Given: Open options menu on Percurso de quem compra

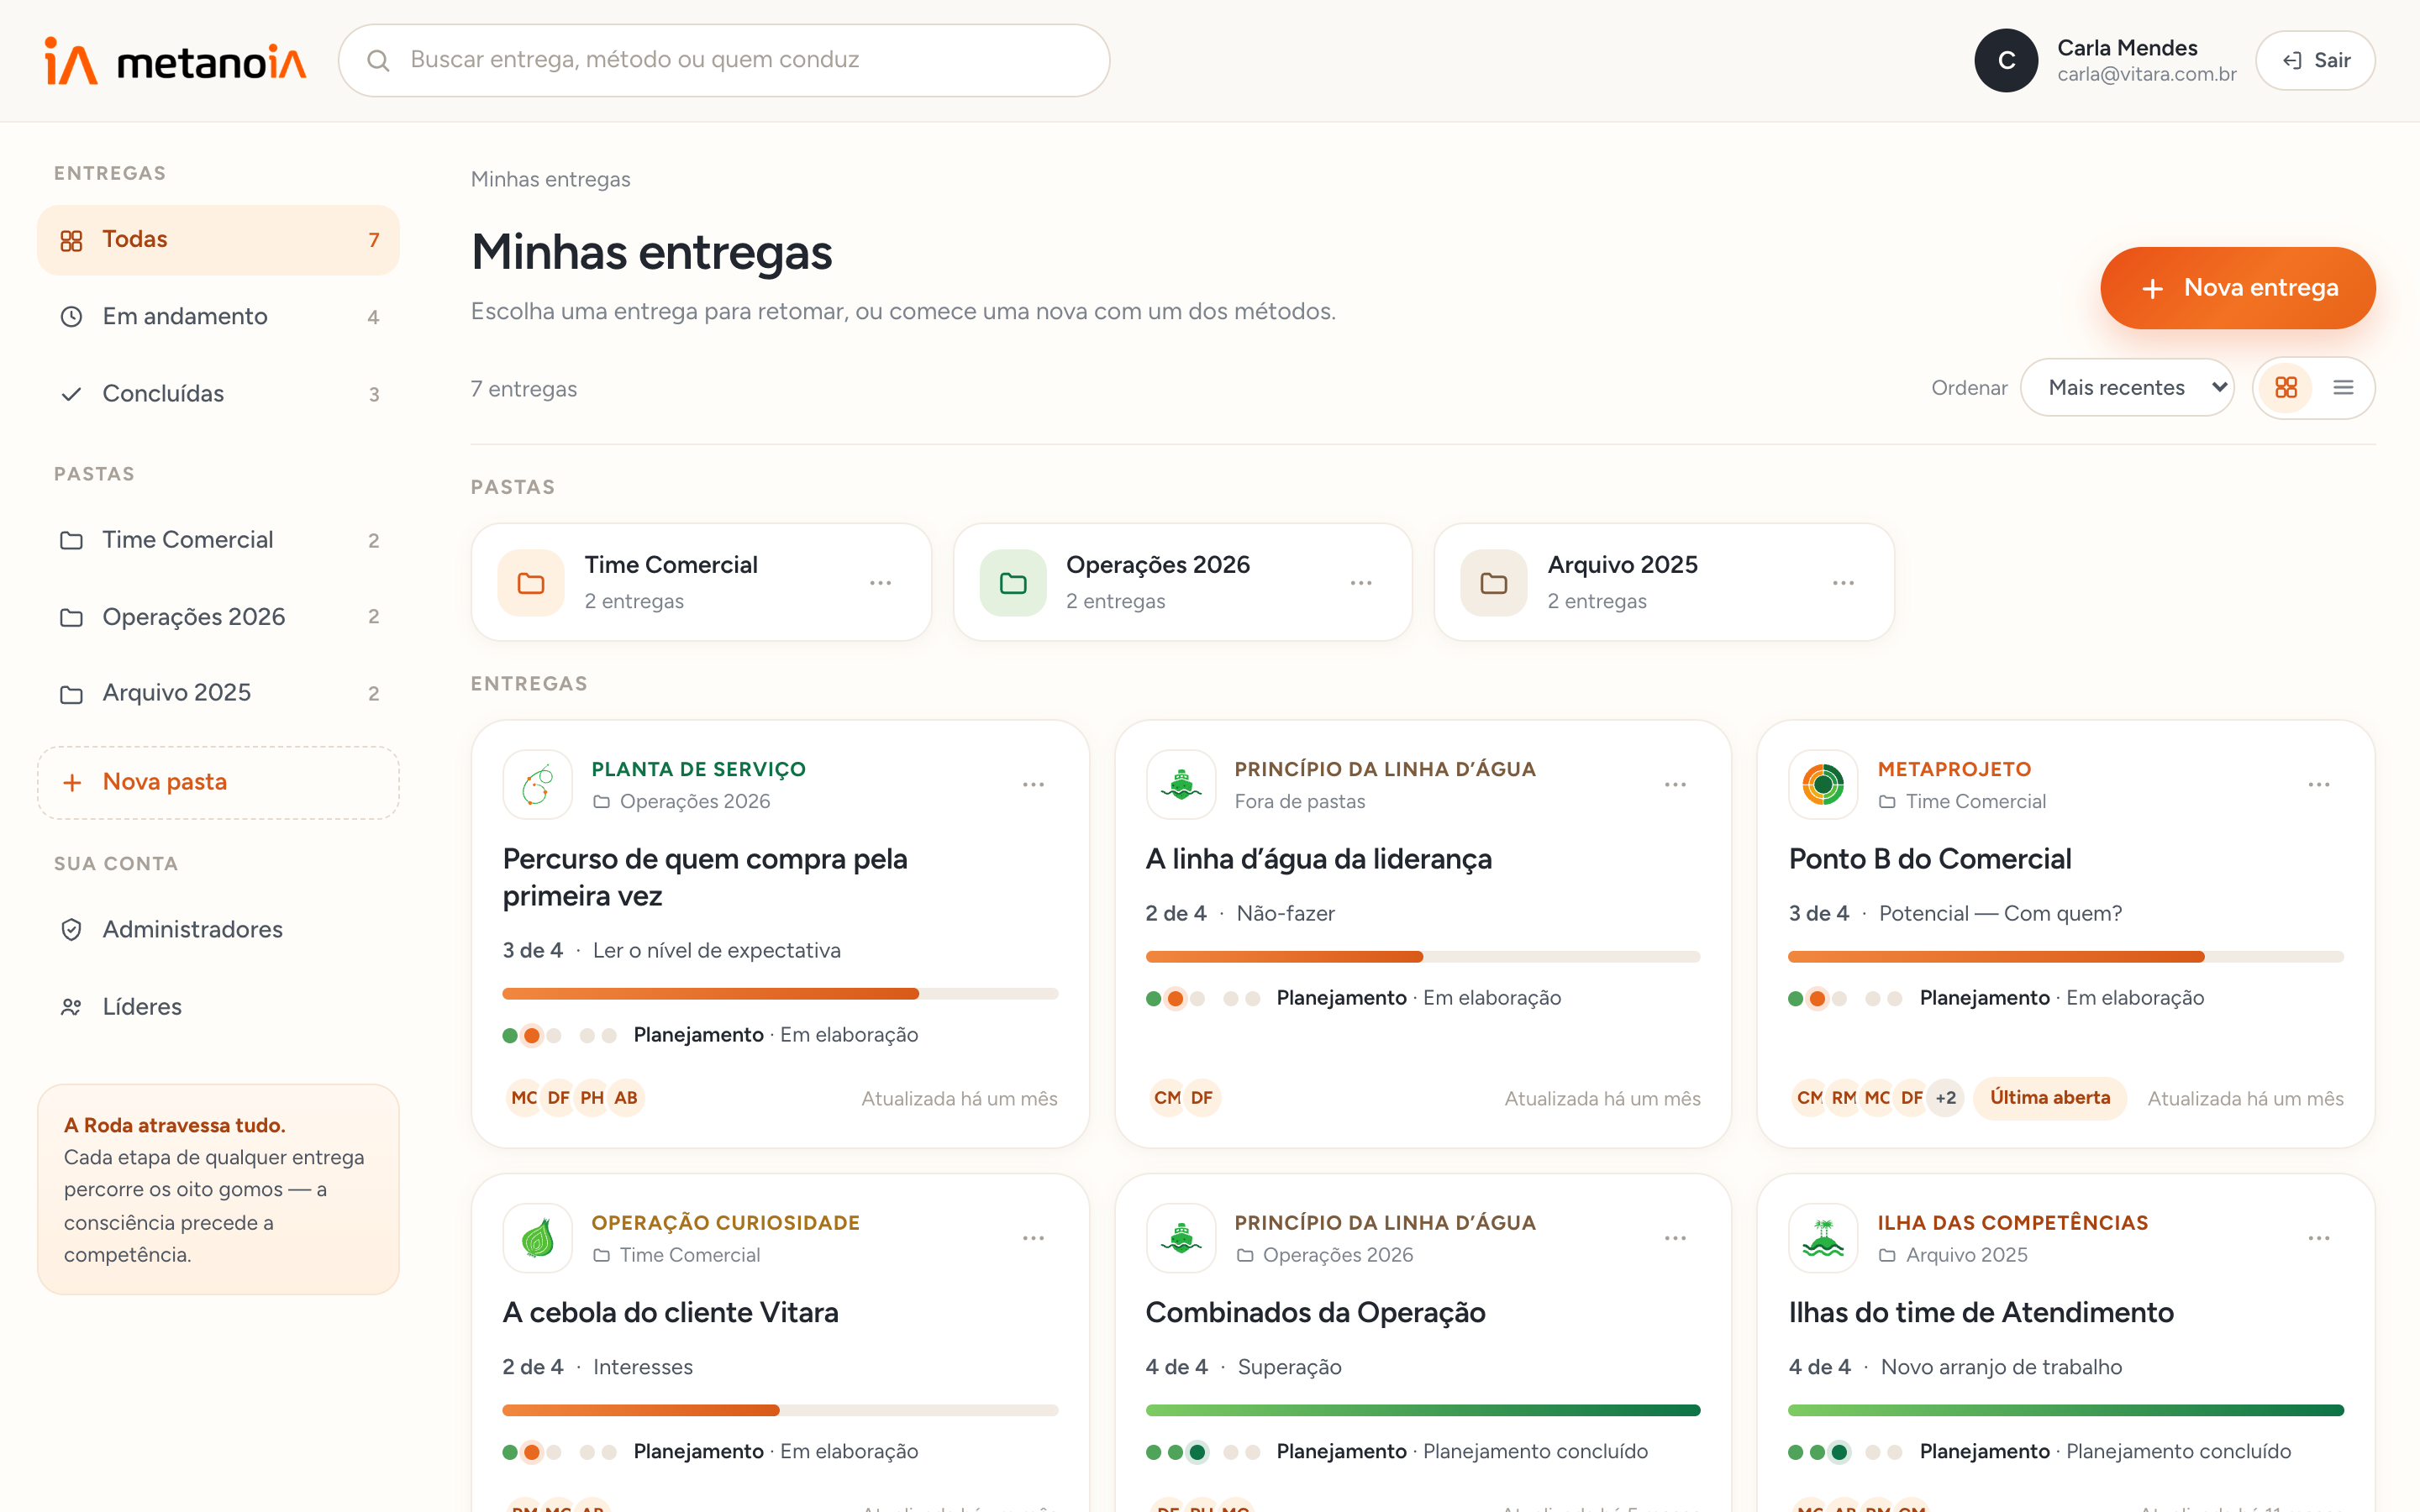Looking at the screenshot, I should coord(1033,785).
